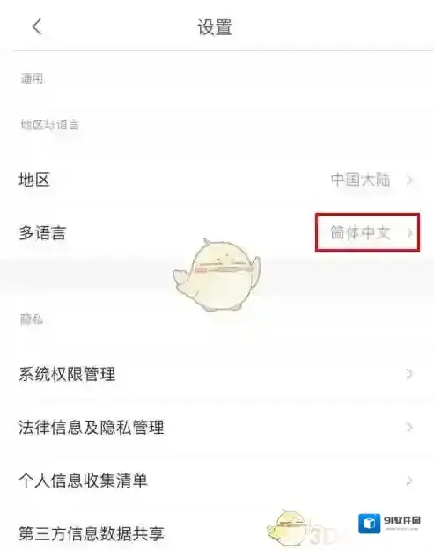Image resolution: width=434 pixels, height=550 pixels.
Task: Click the chick mascot watermark in center
Action: click(217, 275)
